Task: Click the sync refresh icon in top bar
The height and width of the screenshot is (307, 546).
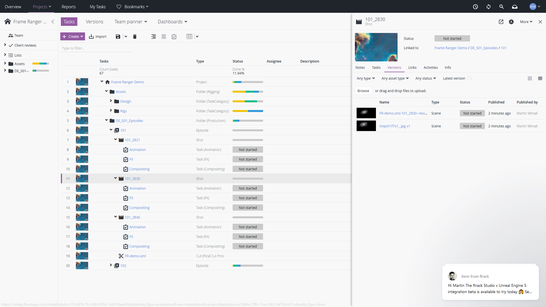Action: click(x=489, y=7)
